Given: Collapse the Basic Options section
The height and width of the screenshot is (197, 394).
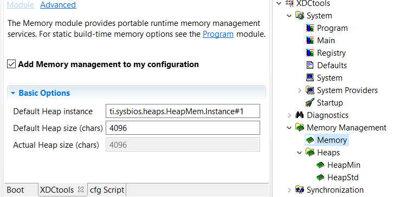Looking at the screenshot, I should [13, 93].
